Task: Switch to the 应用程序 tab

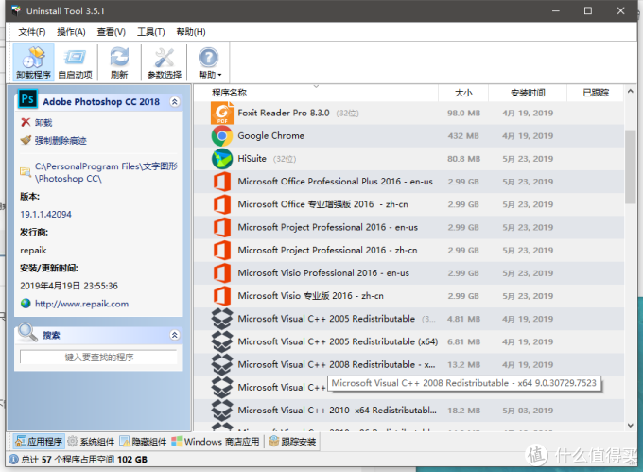Action: [x=39, y=441]
